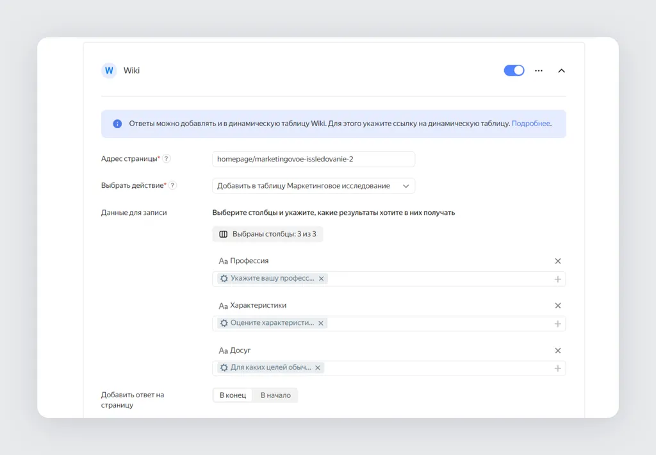Add variable to Характеристики field with plus
Image resolution: width=656 pixels, height=455 pixels.
557,324
